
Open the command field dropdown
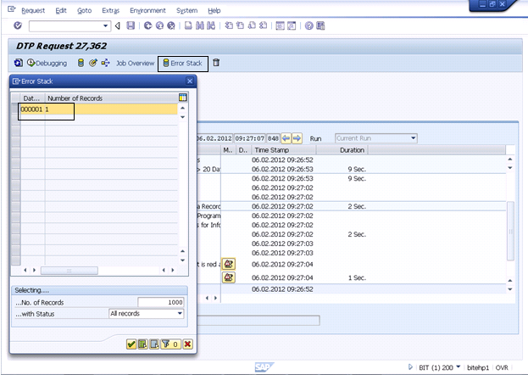tap(105, 25)
